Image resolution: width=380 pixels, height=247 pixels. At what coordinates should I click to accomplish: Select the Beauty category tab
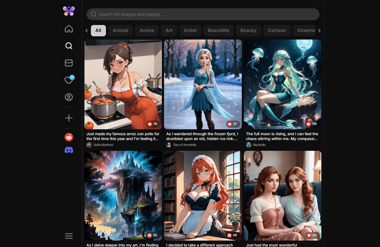248,31
